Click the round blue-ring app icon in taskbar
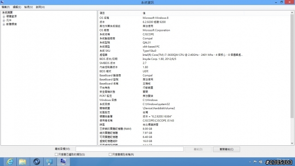Viewport: 295px width, 166px height. [x=36, y=162]
